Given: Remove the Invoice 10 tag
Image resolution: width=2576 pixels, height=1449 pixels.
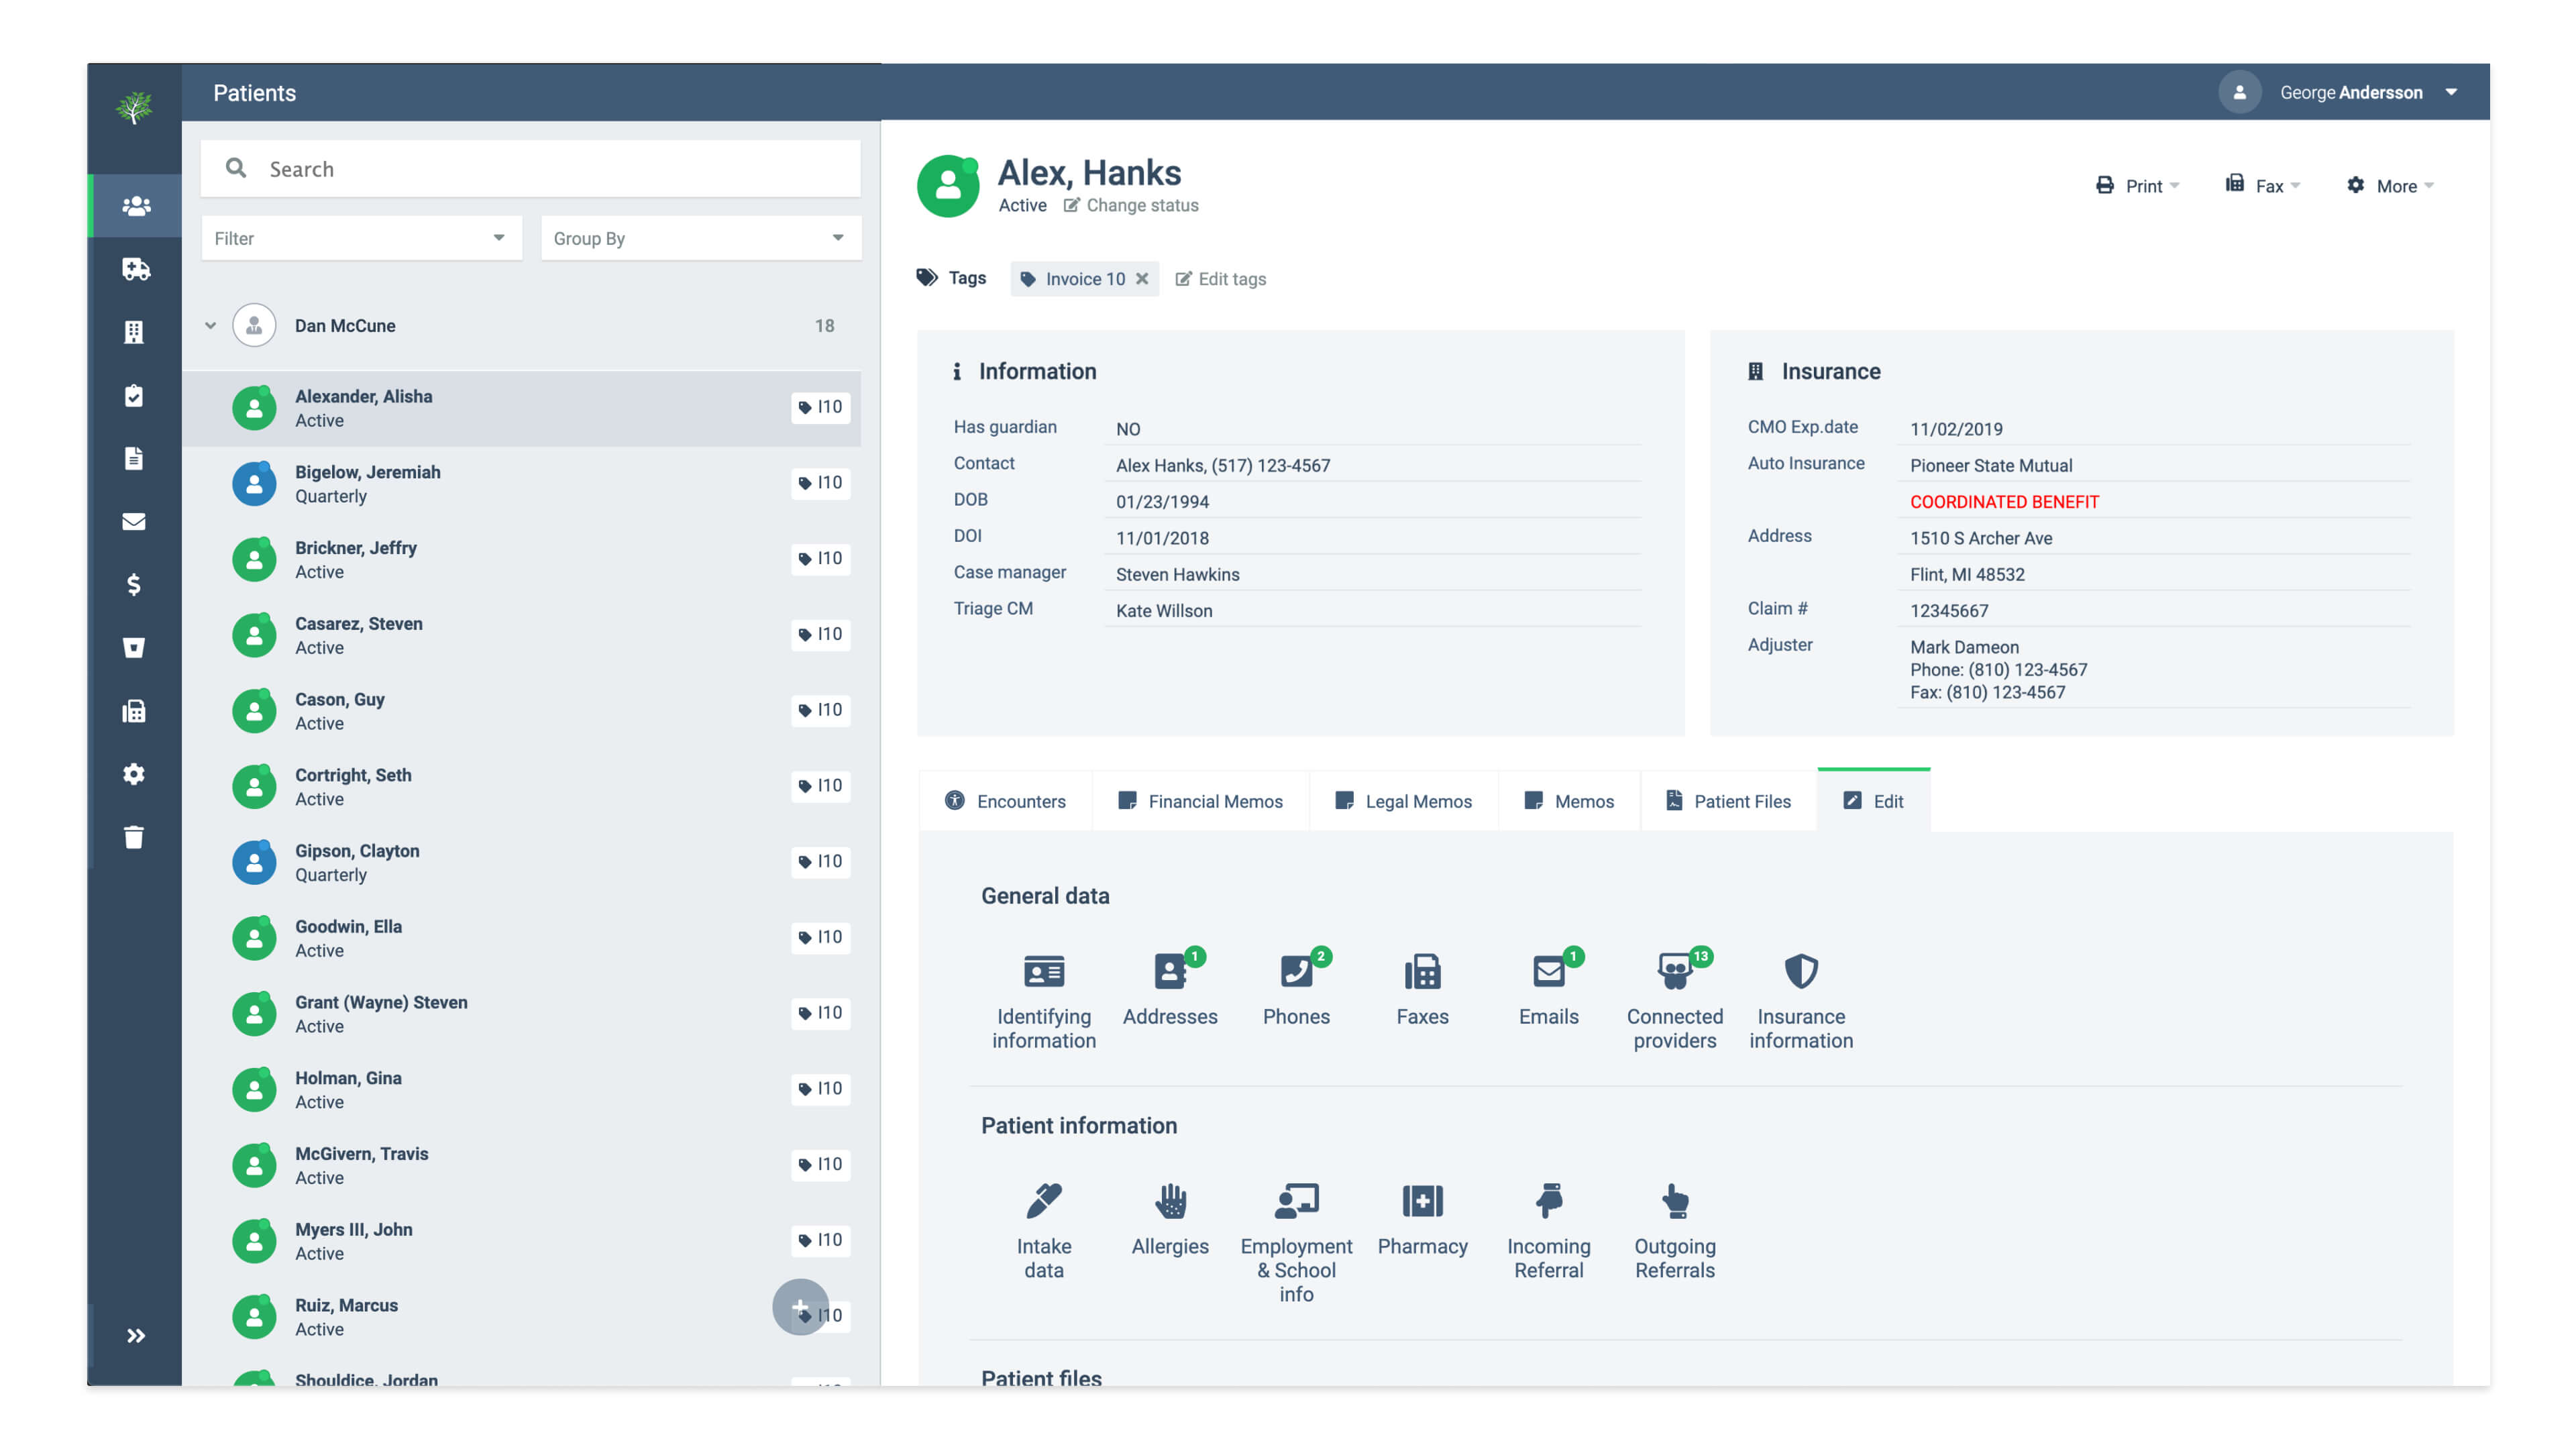Looking at the screenshot, I should tap(1141, 279).
